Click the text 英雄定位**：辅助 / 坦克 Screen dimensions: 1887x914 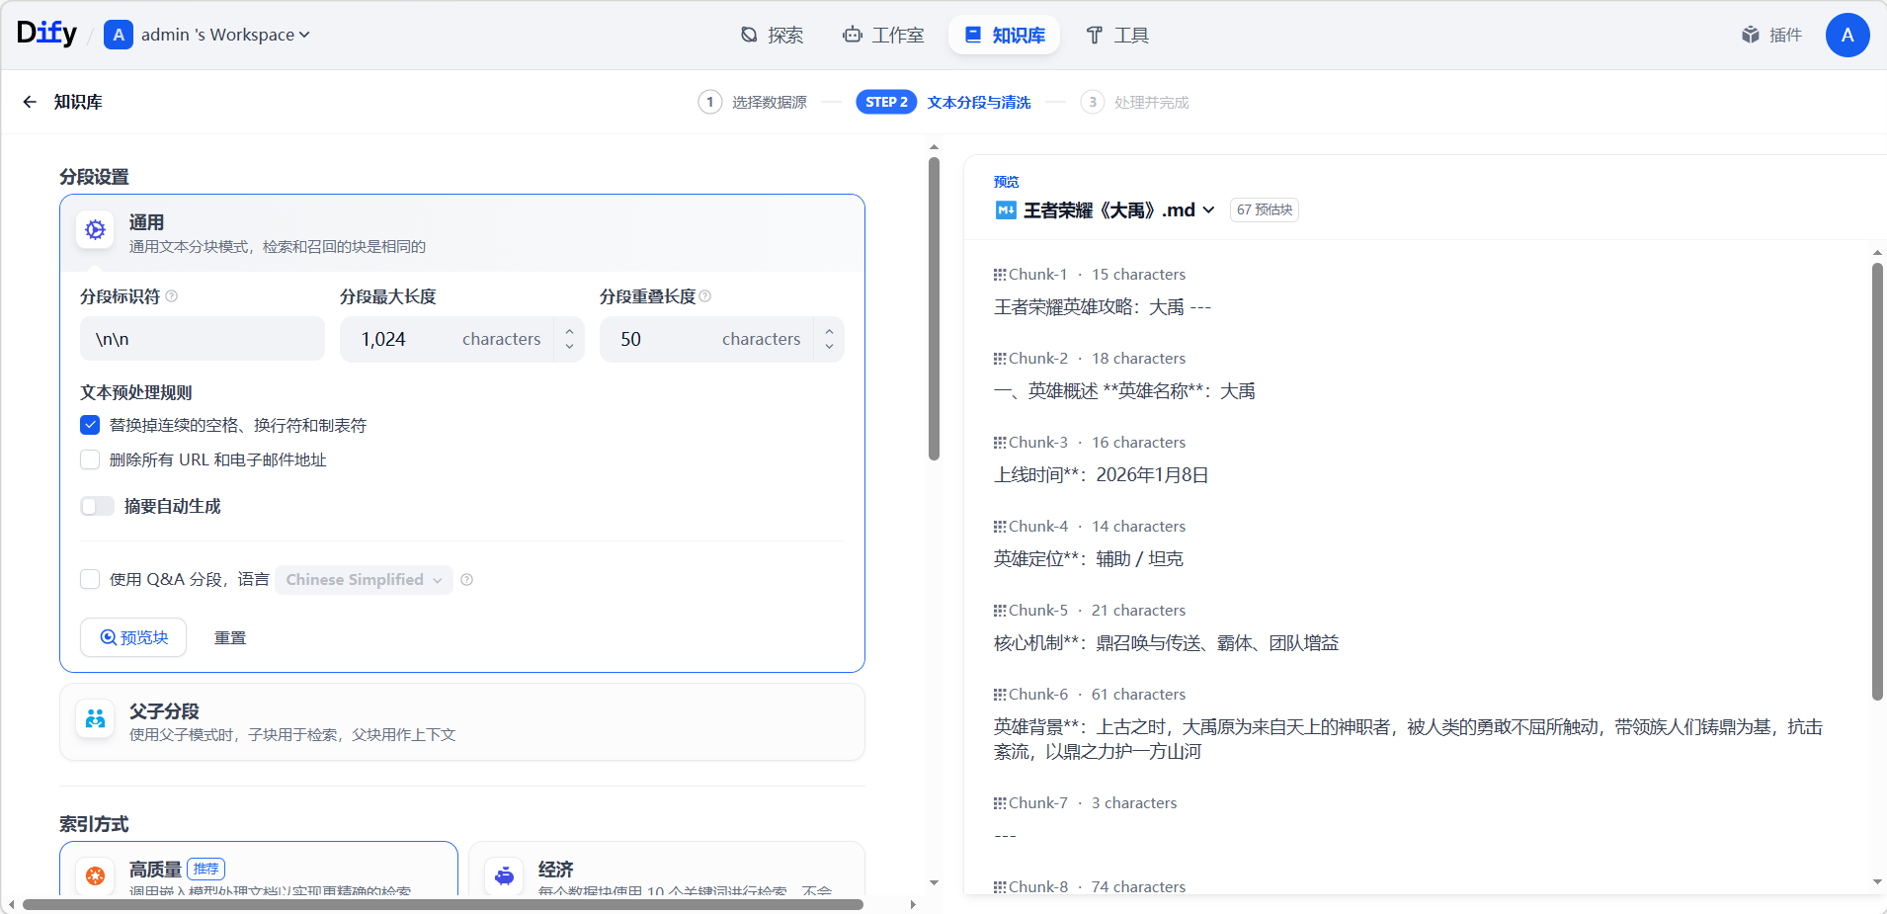pos(1089,559)
